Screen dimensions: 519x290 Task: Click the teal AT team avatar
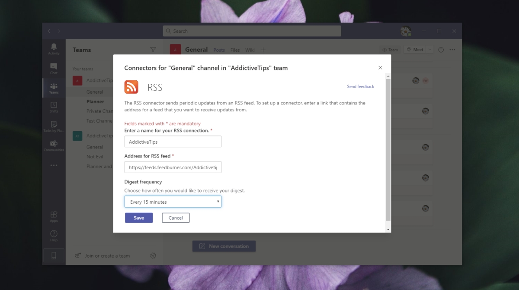click(77, 136)
